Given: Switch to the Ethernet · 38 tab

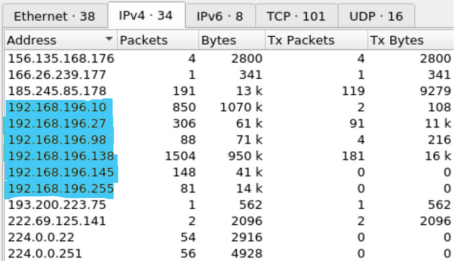Looking at the screenshot, I should coord(54,16).
